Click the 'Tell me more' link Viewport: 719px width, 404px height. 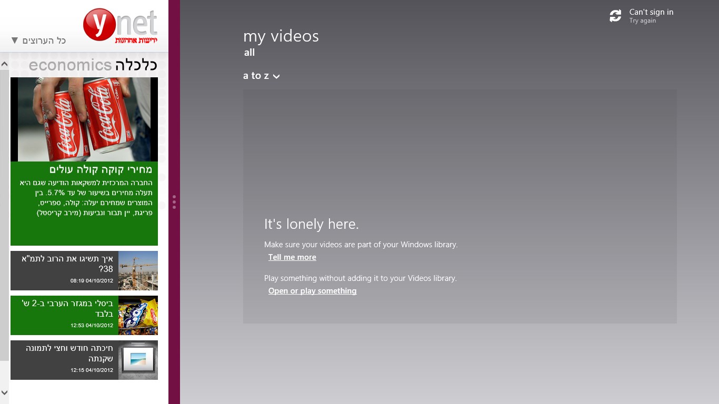point(292,257)
